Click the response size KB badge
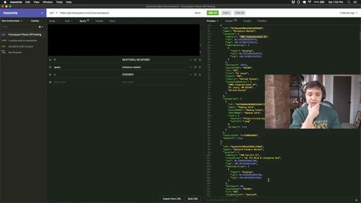 240,13
